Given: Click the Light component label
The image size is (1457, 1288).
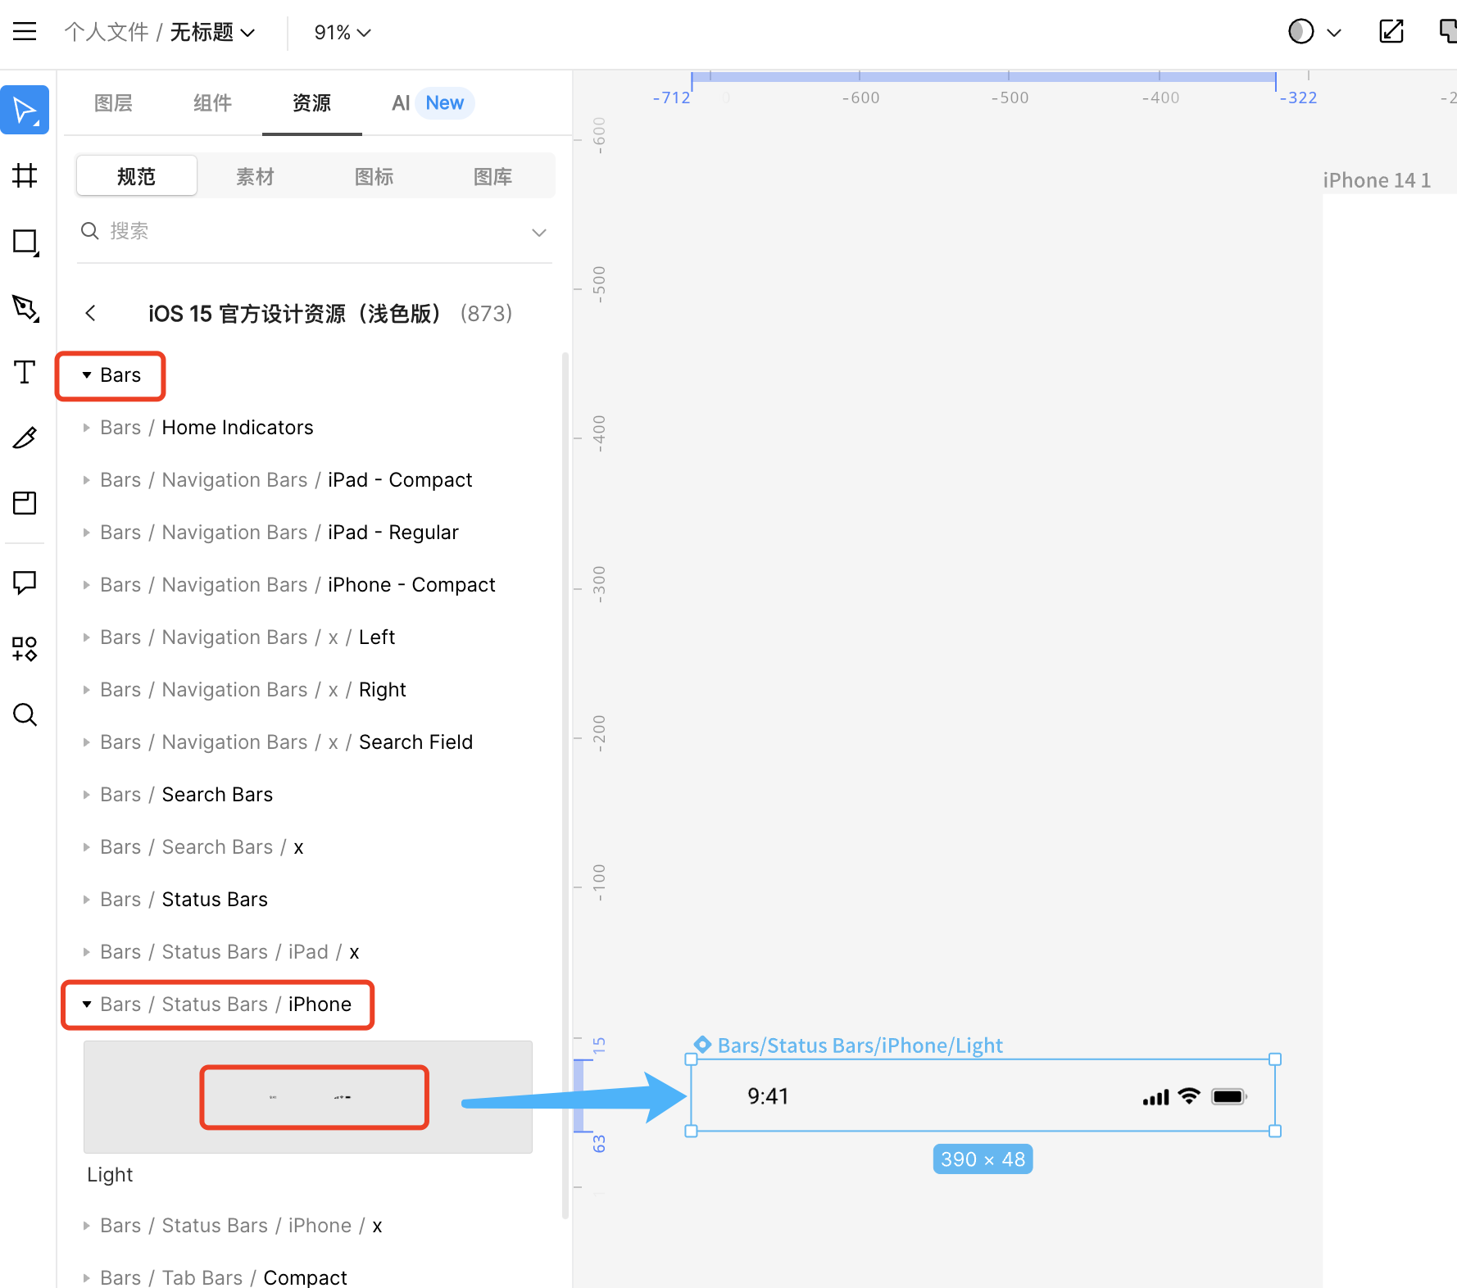Looking at the screenshot, I should 110,1175.
